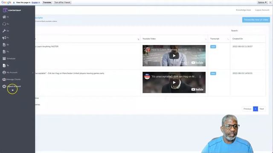273x153 pixels.
Task: Click YouTube logo on Erik ten Hag video
Action: click(x=197, y=90)
